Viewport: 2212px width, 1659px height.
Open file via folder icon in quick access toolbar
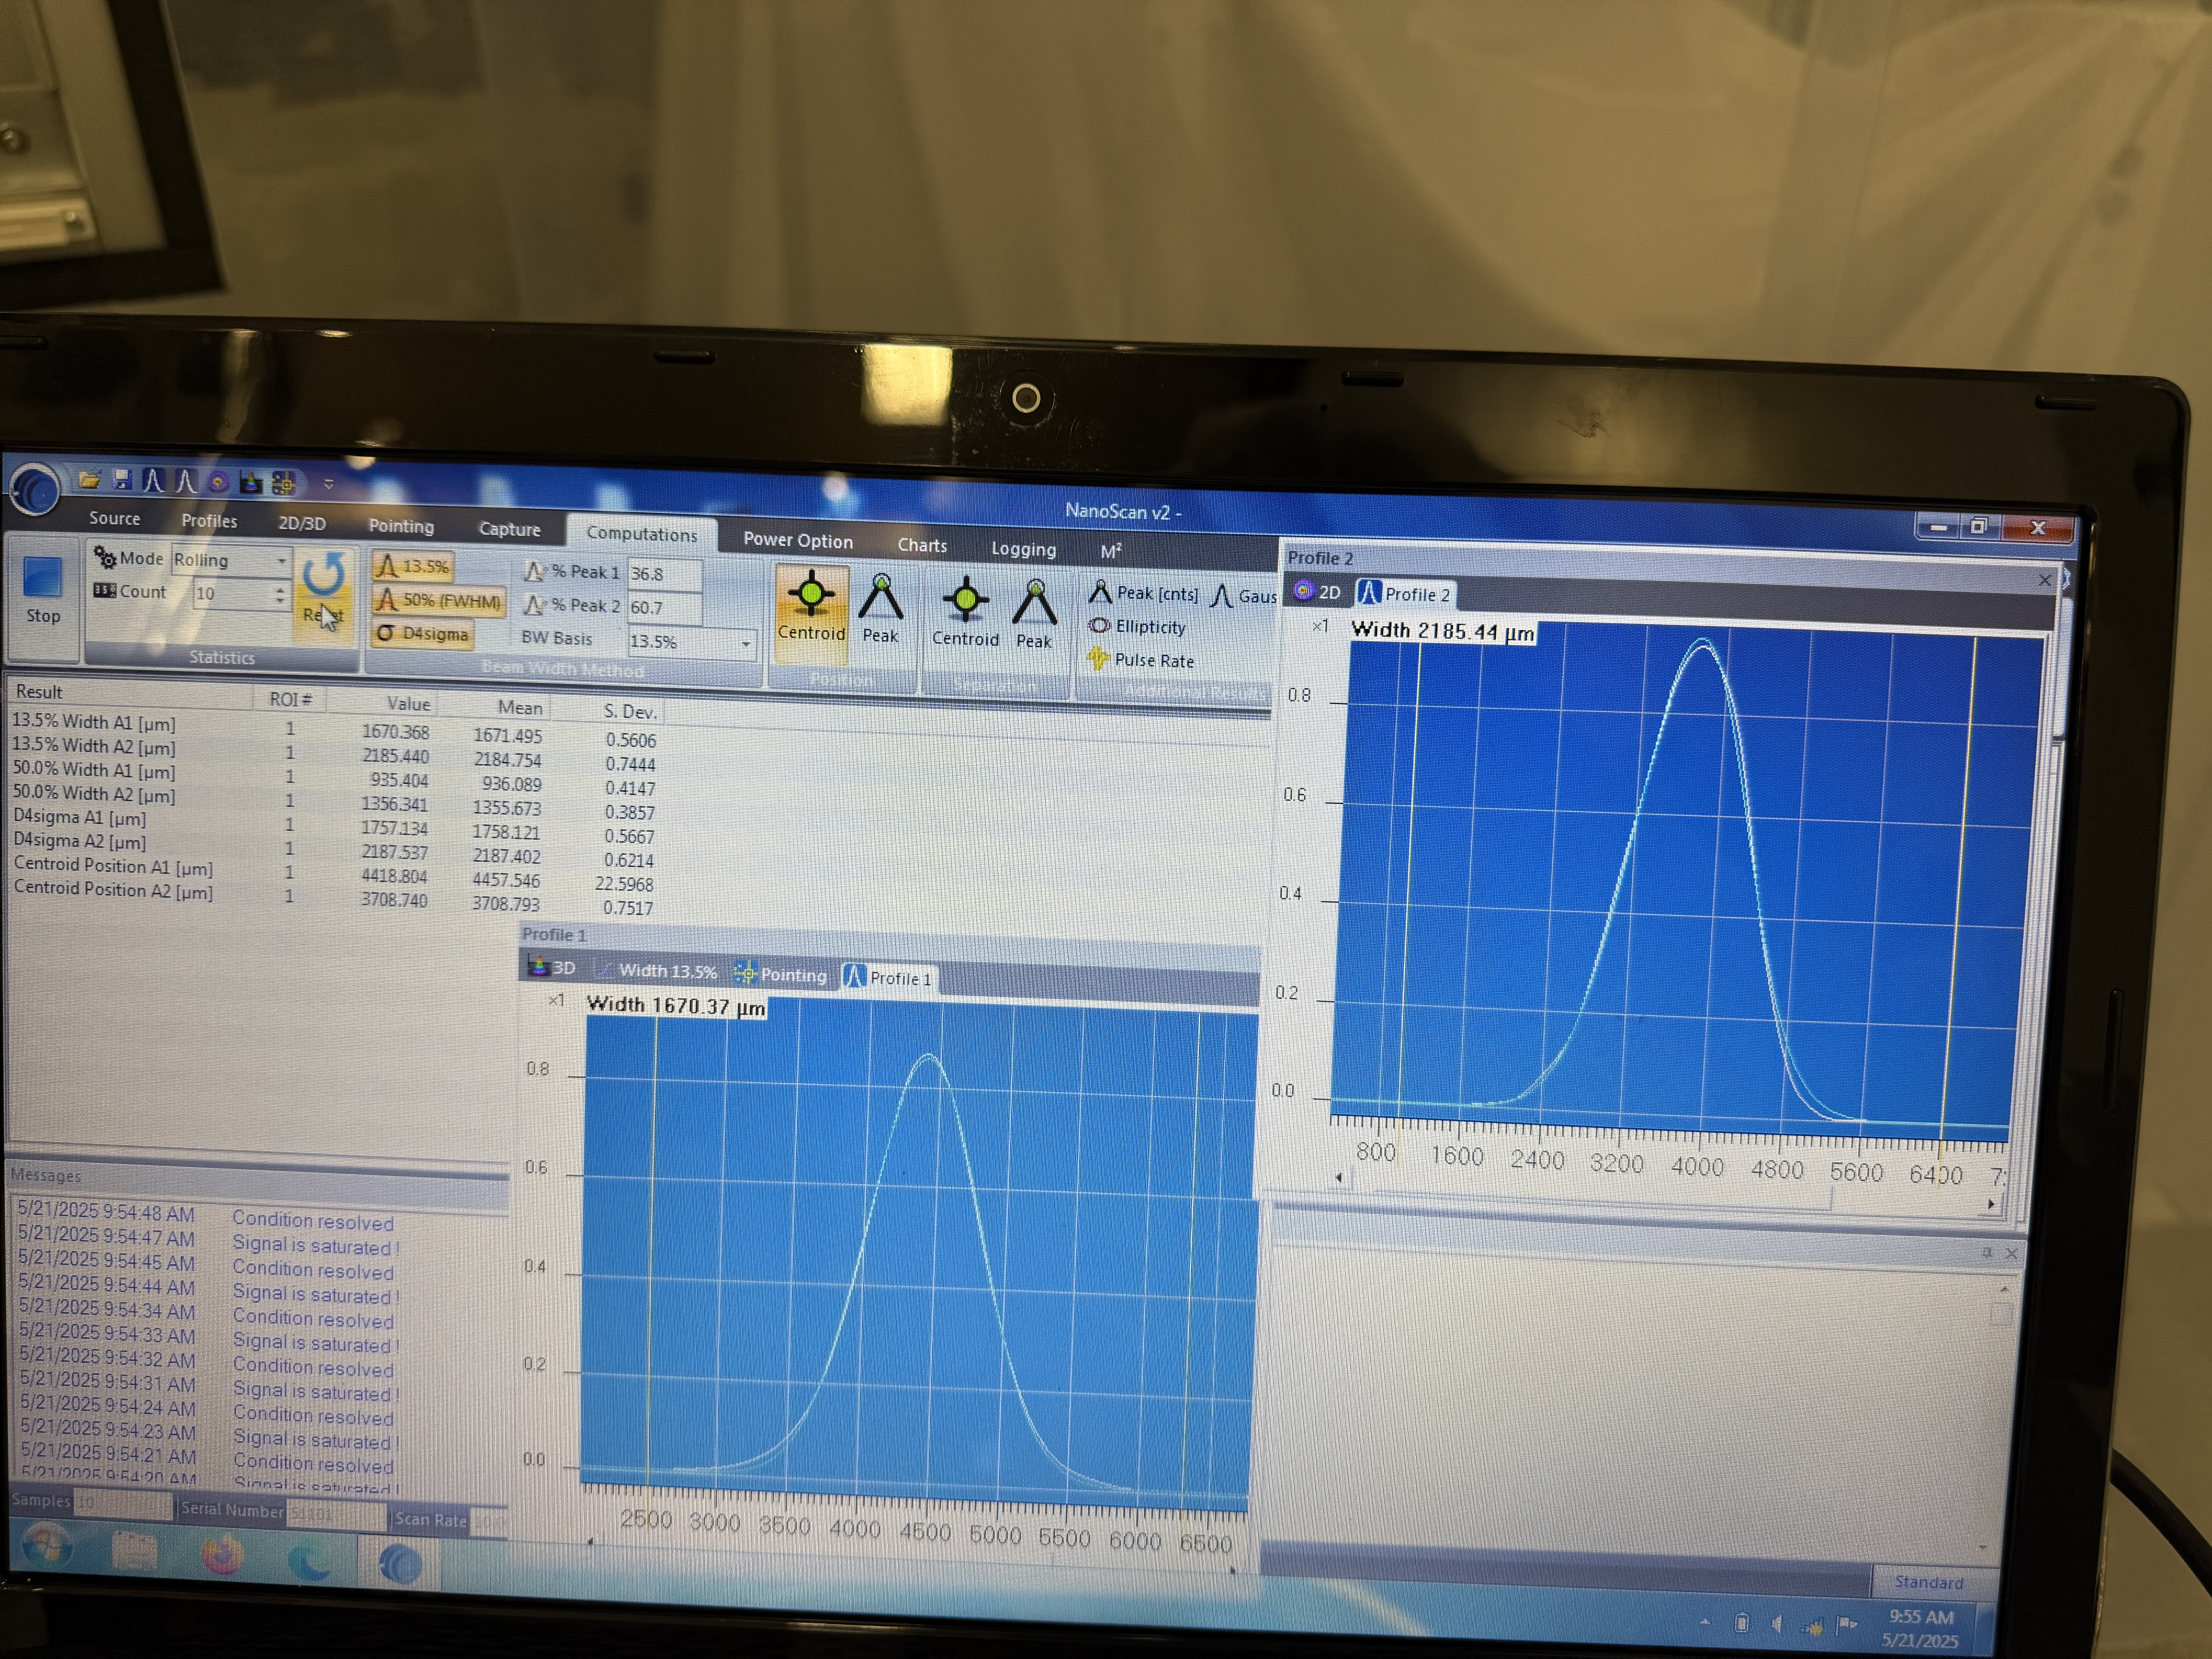click(90, 480)
